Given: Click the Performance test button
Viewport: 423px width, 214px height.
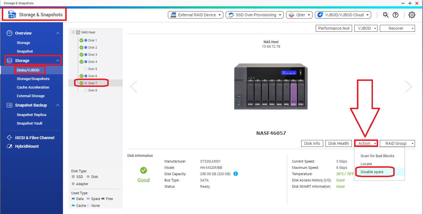Looking at the screenshot, I should point(334,28).
